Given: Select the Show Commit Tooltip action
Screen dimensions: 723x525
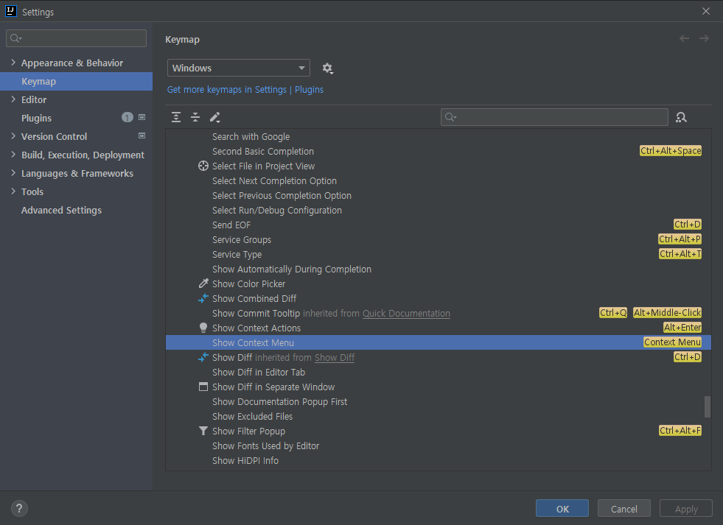Looking at the screenshot, I should click(438, 314).
